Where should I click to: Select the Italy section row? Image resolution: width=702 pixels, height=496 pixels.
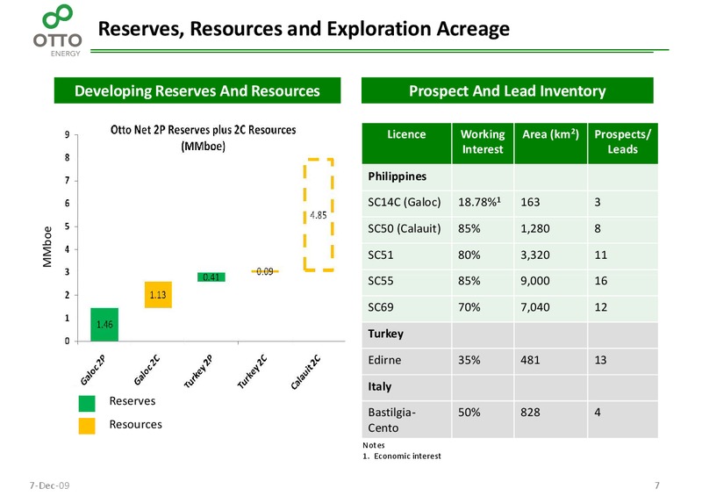pyautogui.click(x=510, y=387)
